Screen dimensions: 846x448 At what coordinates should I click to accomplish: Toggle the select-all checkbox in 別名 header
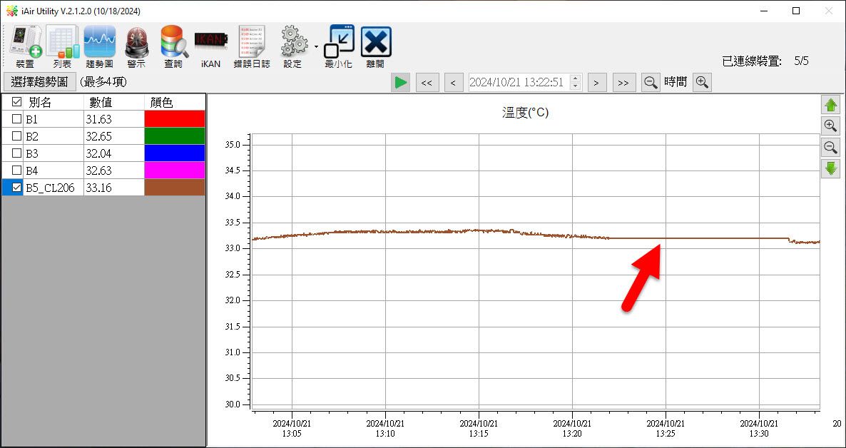click(16, 102)
